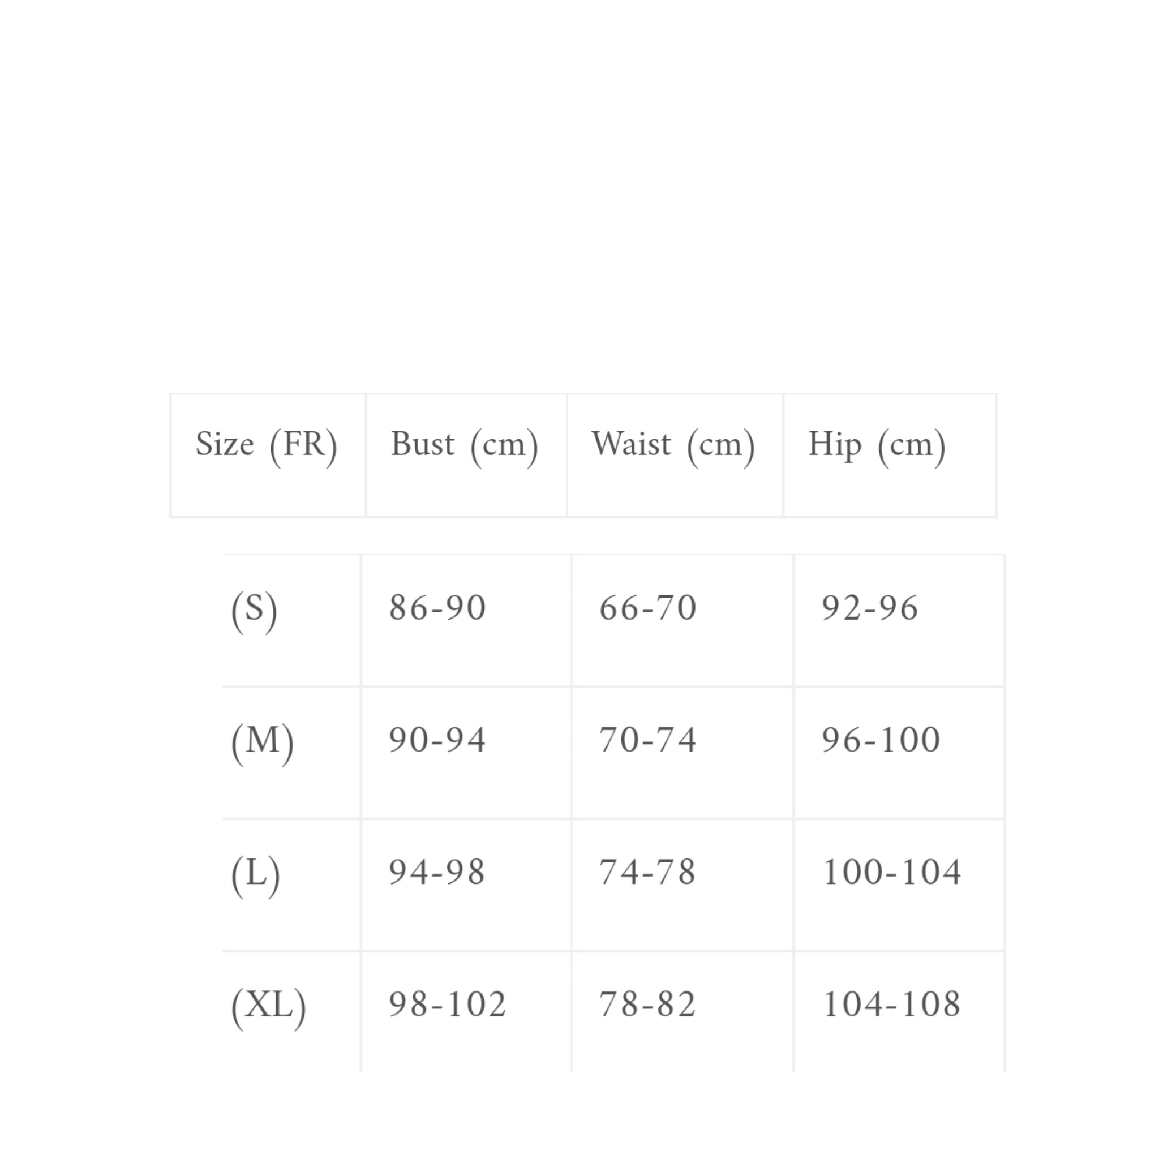
Task: Select bust value 90-94
Action: (437, 740)
